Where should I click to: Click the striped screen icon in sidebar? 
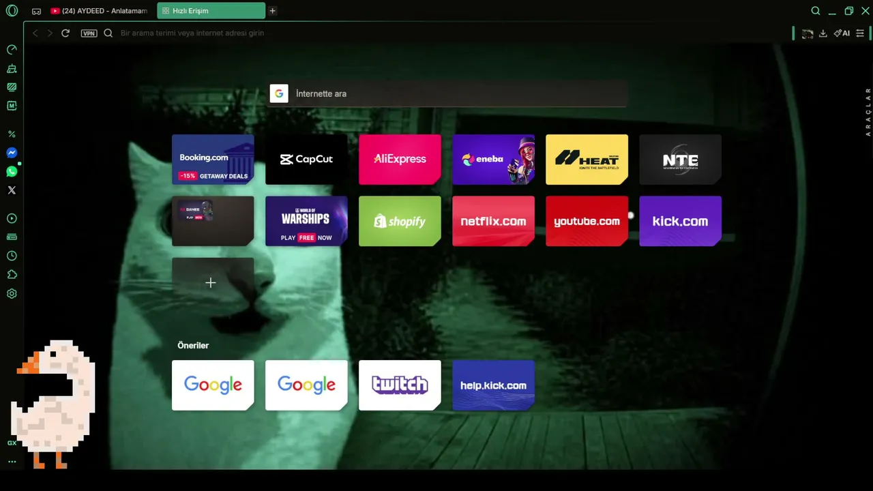[12, 87]
